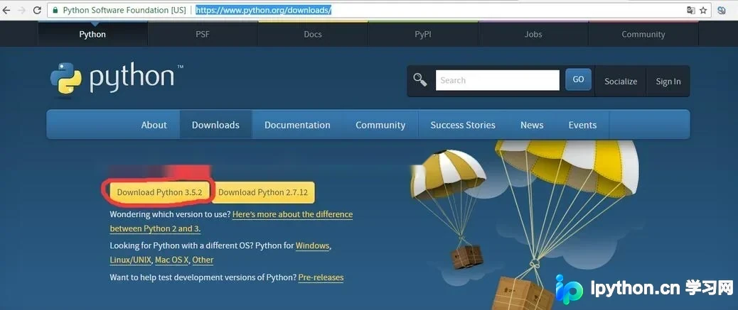
Task: Open the Success Stories navigation menu
Action: point(463,125)
